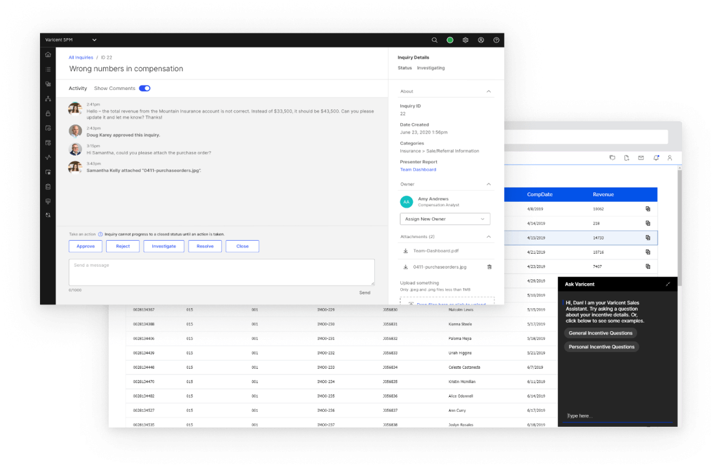Open the help question-mark icon
This screenshot has height=470, width=717.
(496, 40)
